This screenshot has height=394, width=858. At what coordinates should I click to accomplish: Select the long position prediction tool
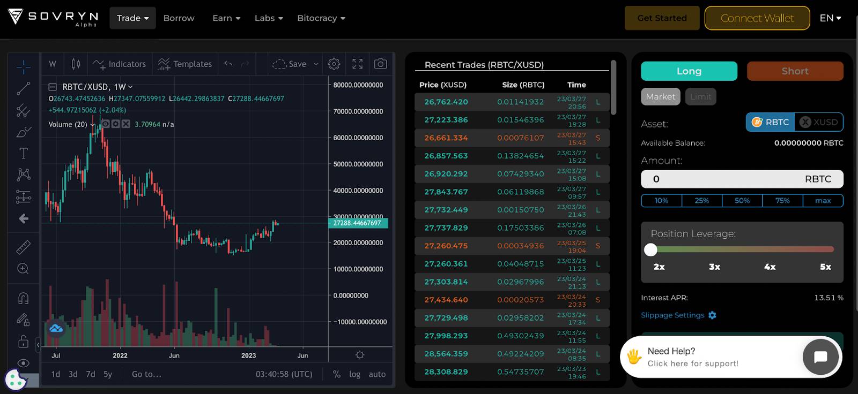(x=23, y=197)
